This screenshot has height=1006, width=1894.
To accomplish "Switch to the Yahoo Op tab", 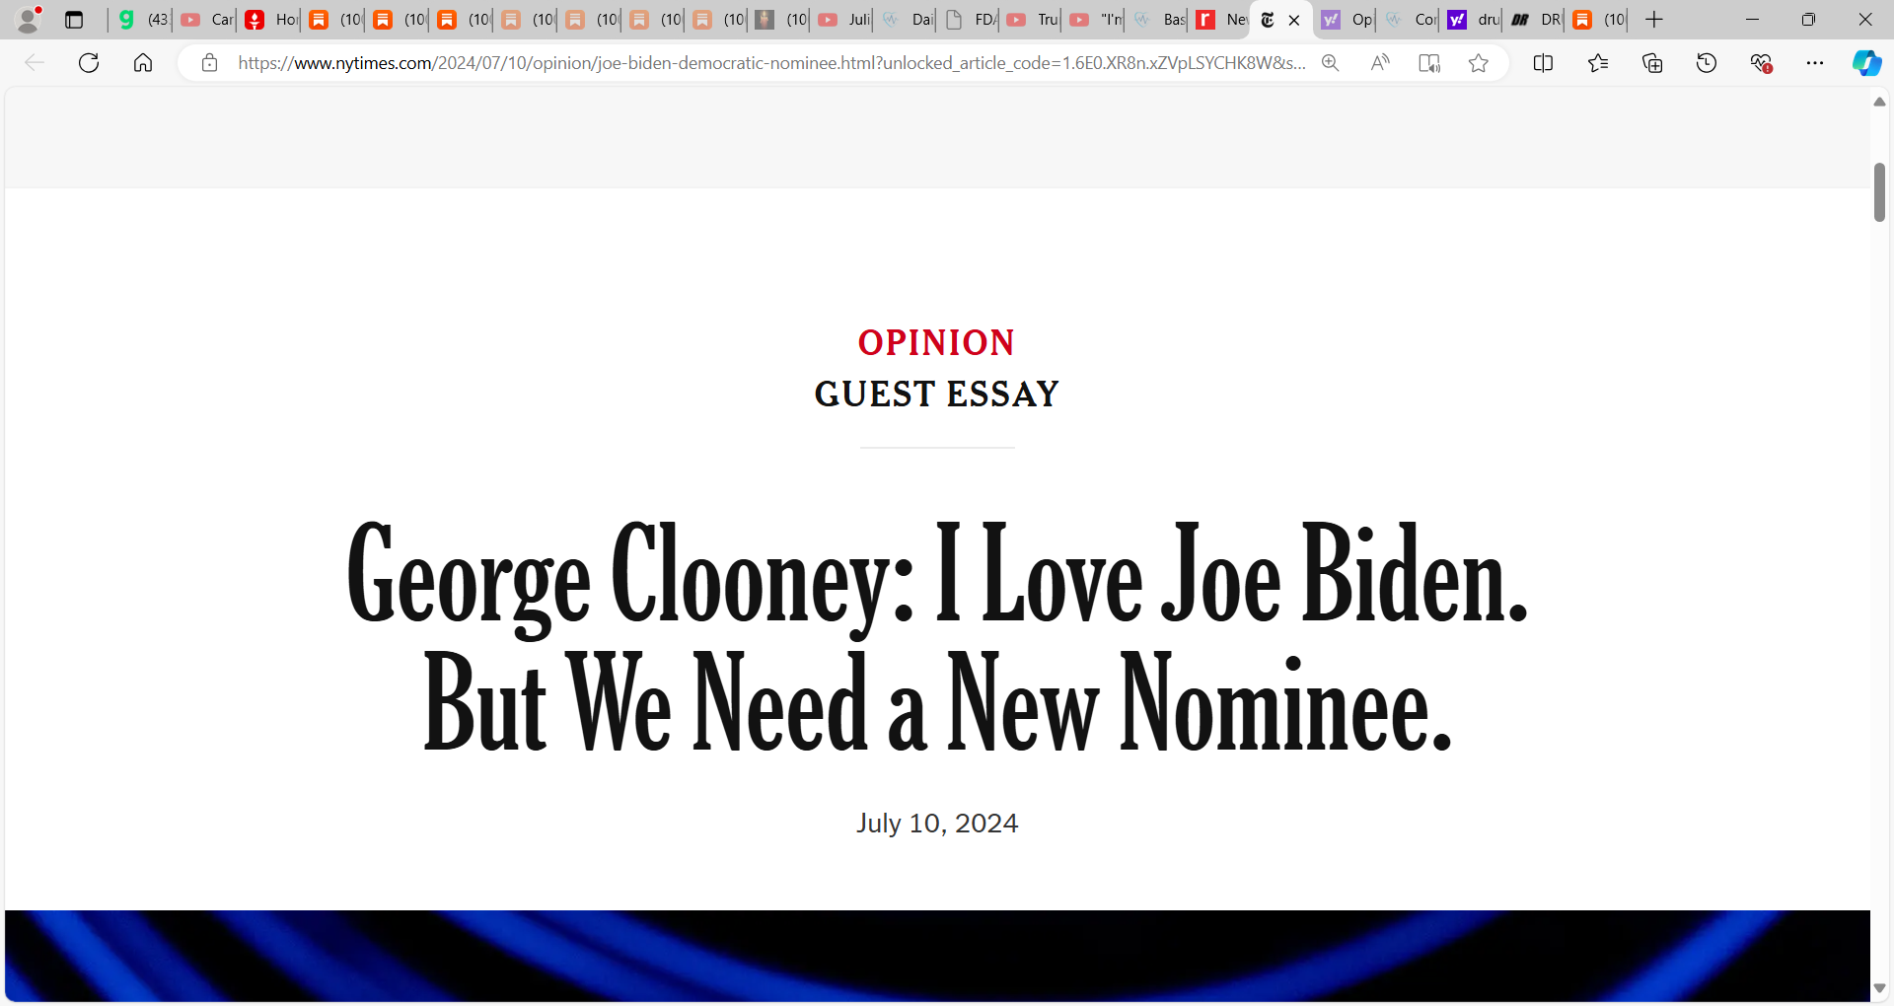I will point(1348,20).
